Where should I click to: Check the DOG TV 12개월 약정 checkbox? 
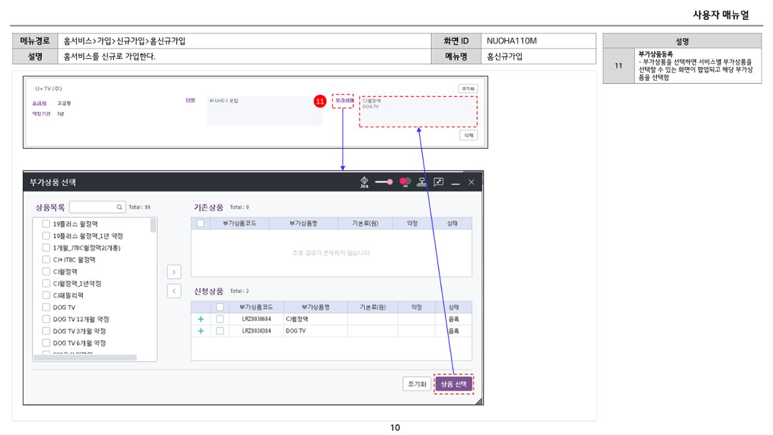pyautogui.click(x=46, y=319)
